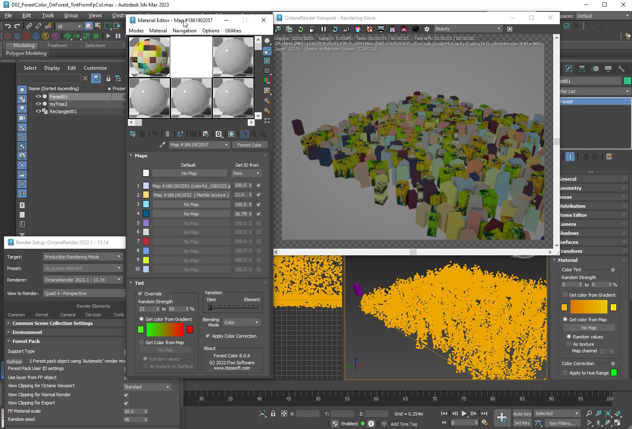
Task: Collapse the Forest Pack rollout
Action: pos(26,341)
